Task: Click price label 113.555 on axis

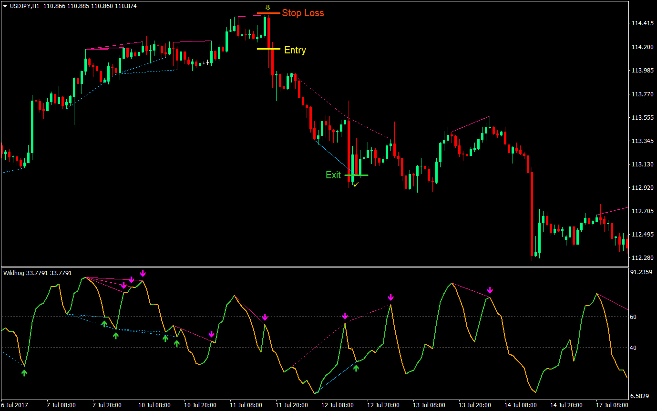Action: pyautogui.click(x=642, y=118)
